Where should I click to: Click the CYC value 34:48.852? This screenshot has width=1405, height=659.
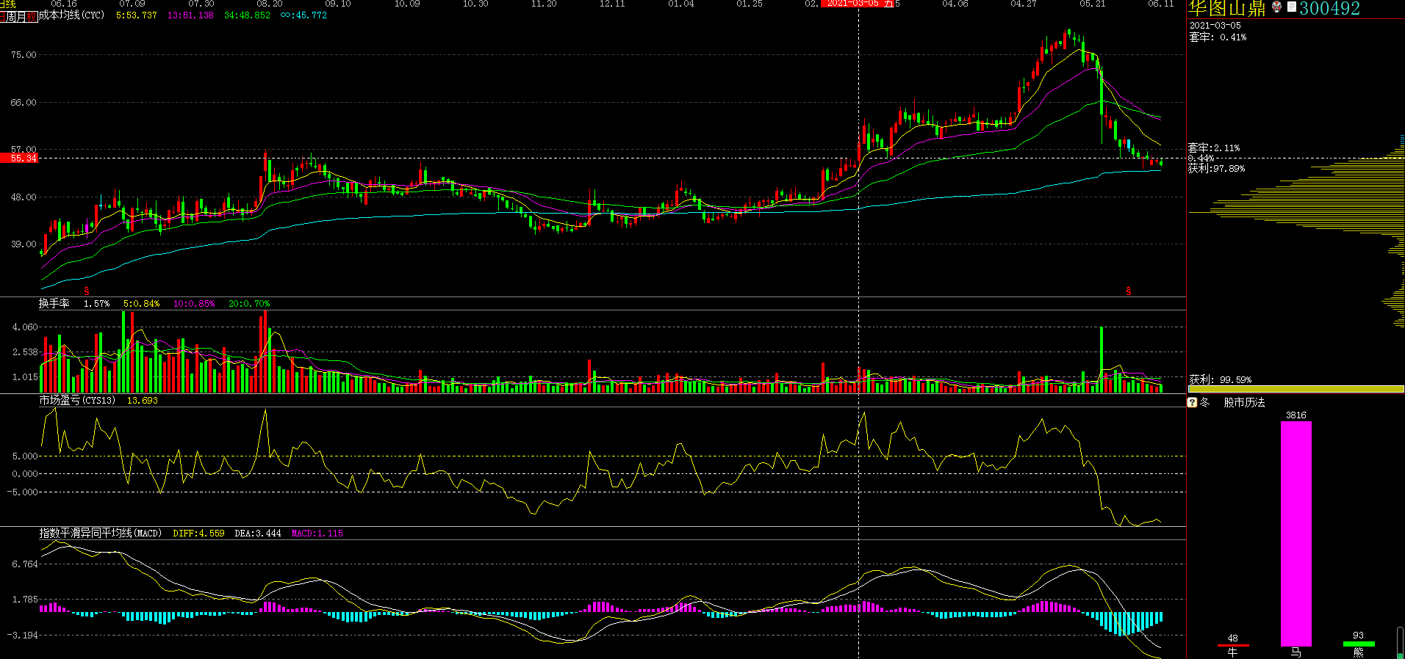247,15
